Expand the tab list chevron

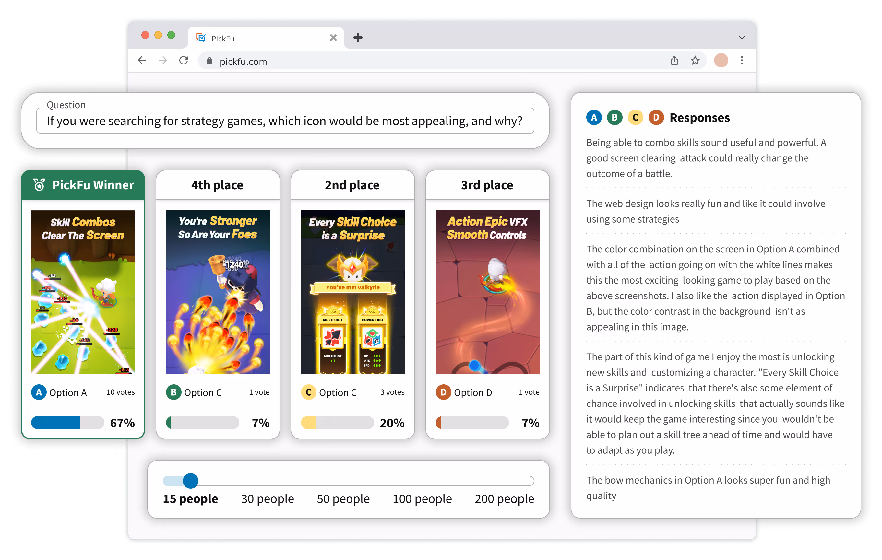pos(742,38)
